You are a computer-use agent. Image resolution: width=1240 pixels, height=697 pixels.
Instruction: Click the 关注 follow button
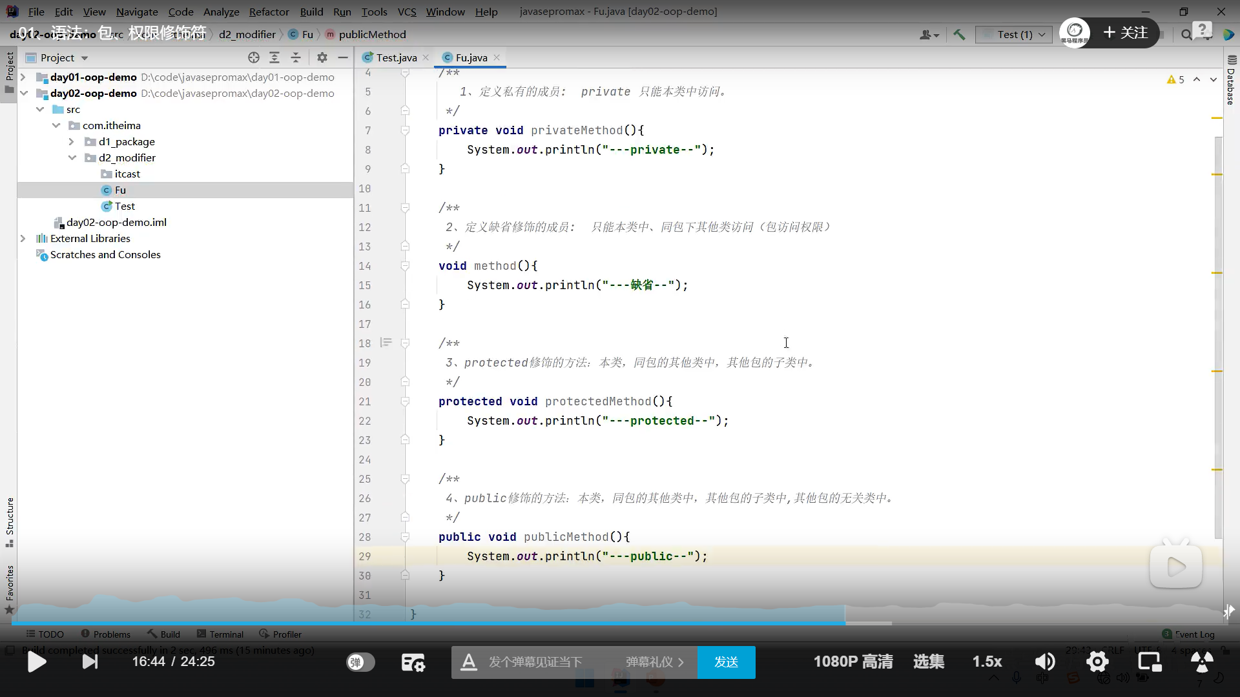point(1126,32)
